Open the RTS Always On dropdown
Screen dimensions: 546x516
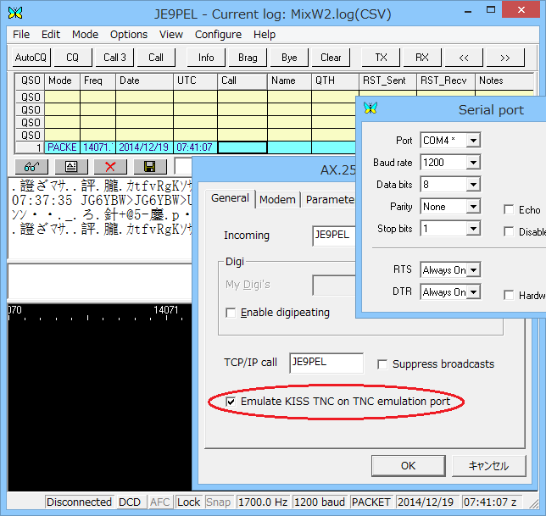click(473, 270)
